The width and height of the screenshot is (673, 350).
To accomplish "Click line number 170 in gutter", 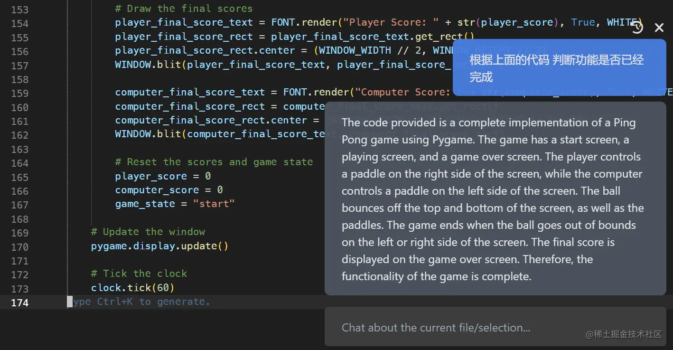I will coord(19,247).
